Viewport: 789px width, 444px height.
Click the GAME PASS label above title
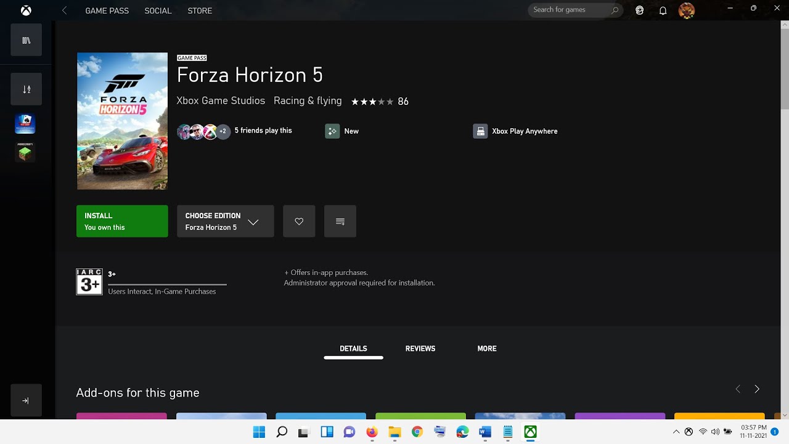[192, 58]
